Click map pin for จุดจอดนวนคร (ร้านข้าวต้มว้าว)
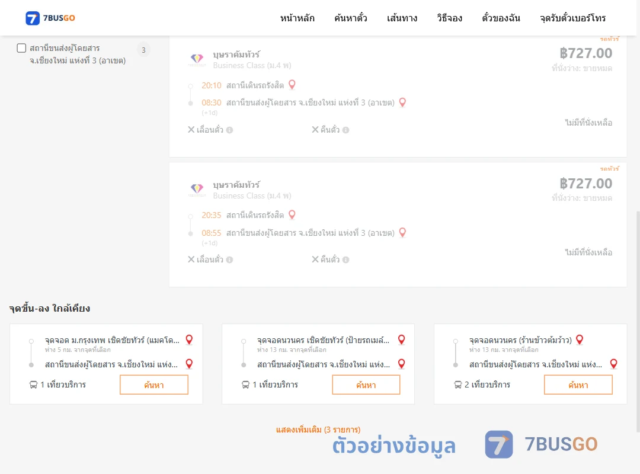The height and width of the screenshot is (474, 640). pos(580,340)
